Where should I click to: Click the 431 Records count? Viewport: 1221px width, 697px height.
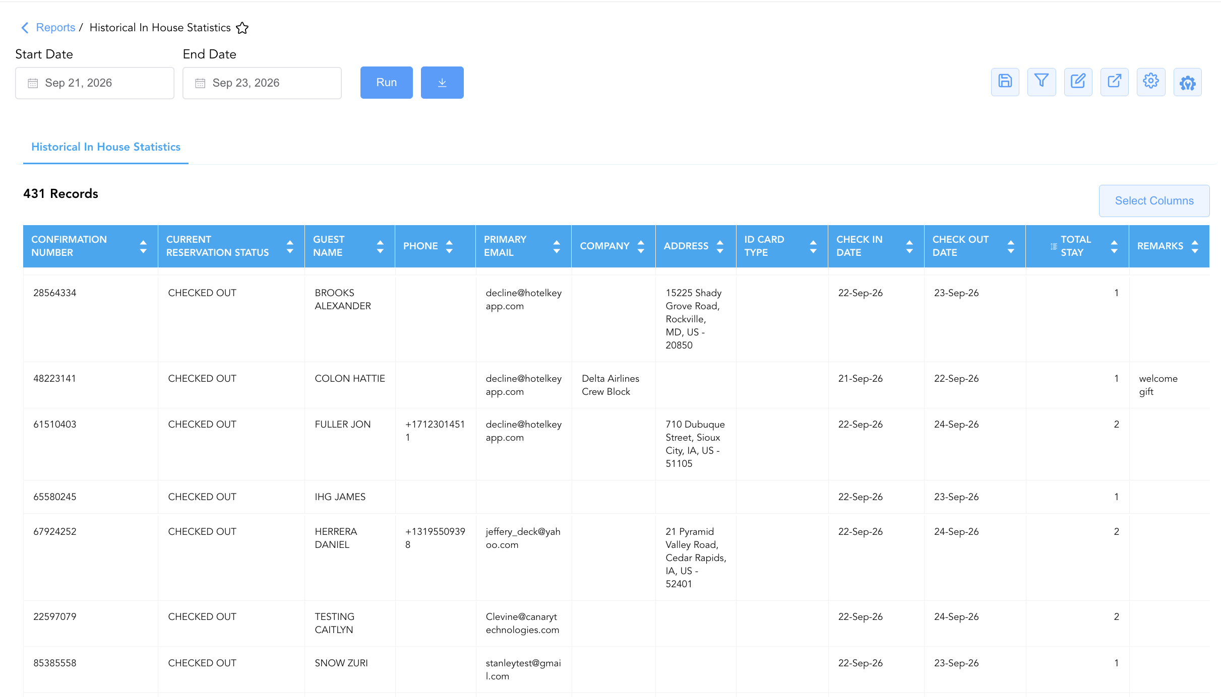pyautogui.click(x=60, y=193)
